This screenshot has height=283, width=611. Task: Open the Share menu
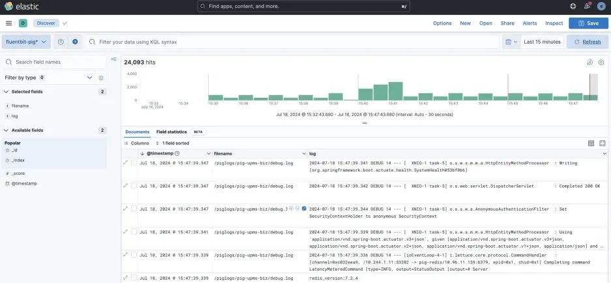[x=507, y=23]
